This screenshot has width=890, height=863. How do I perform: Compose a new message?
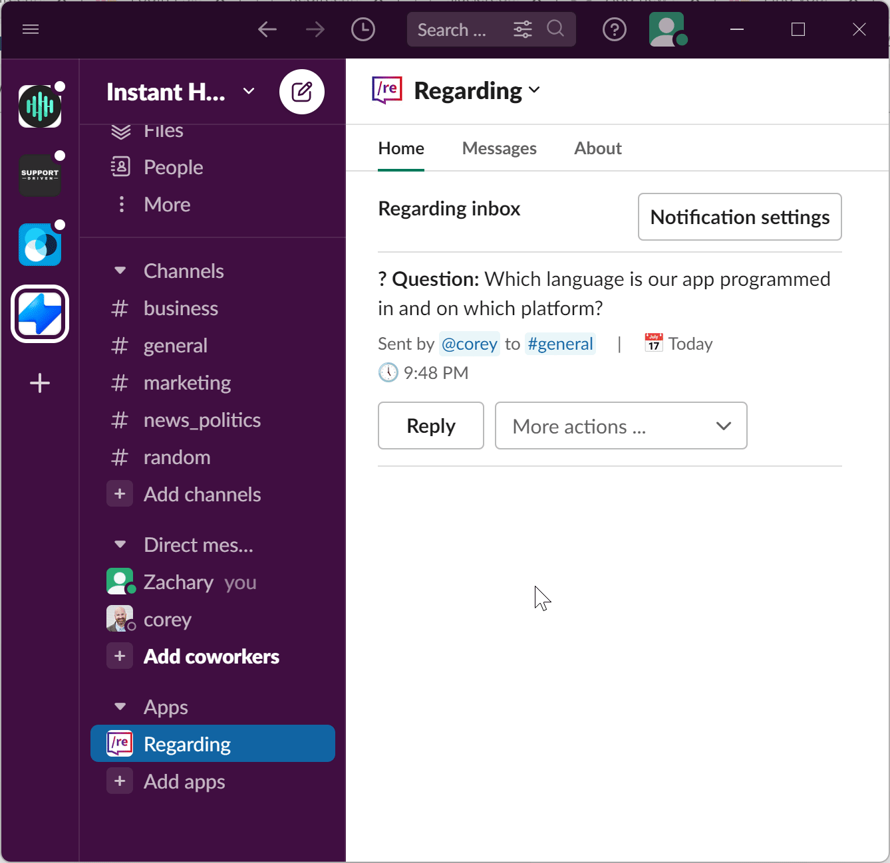pos(302,92)
